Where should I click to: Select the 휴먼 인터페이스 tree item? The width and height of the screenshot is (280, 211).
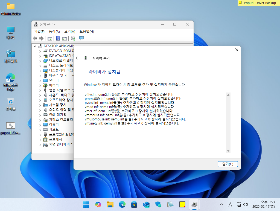61,144
